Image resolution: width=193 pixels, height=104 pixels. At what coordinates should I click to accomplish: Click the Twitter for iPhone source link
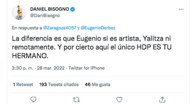coord(86,68)
